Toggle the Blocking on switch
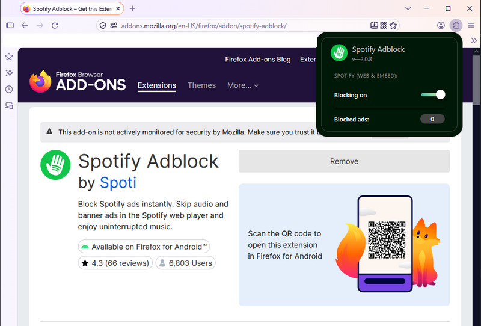The width and height of the screenshot is (481, 326). click(x=433, y=94)
